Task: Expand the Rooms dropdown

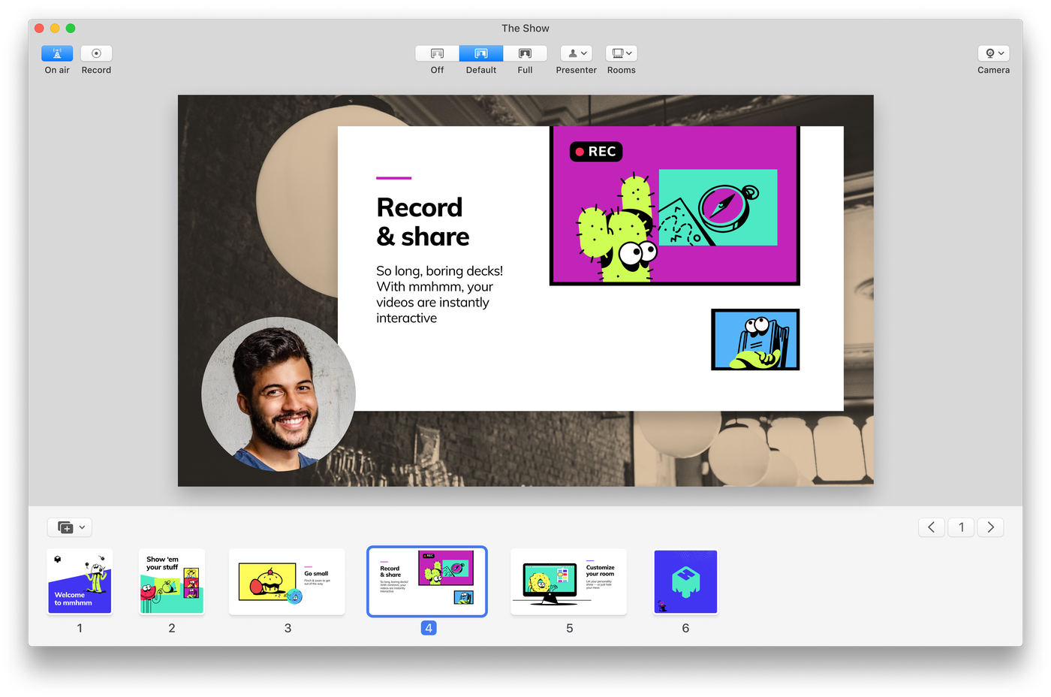Action: point(621,53)
